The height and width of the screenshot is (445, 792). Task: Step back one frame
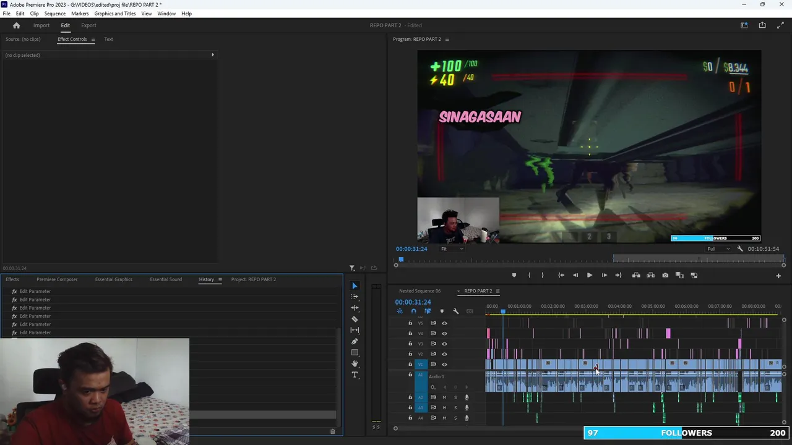tap(575, 275)
